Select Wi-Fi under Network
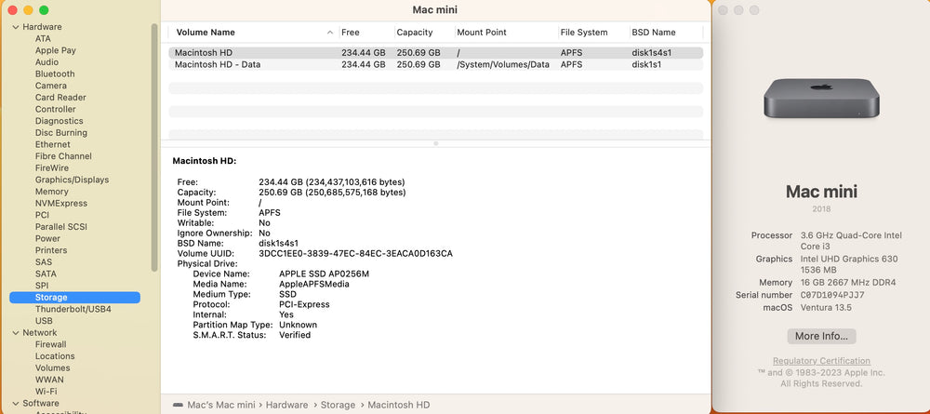This screenshot has height=414, width=930. [x=47, y=392]
